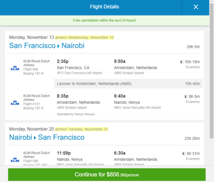
Task: Continue for $856.56 per person
Action: [107, 175]
